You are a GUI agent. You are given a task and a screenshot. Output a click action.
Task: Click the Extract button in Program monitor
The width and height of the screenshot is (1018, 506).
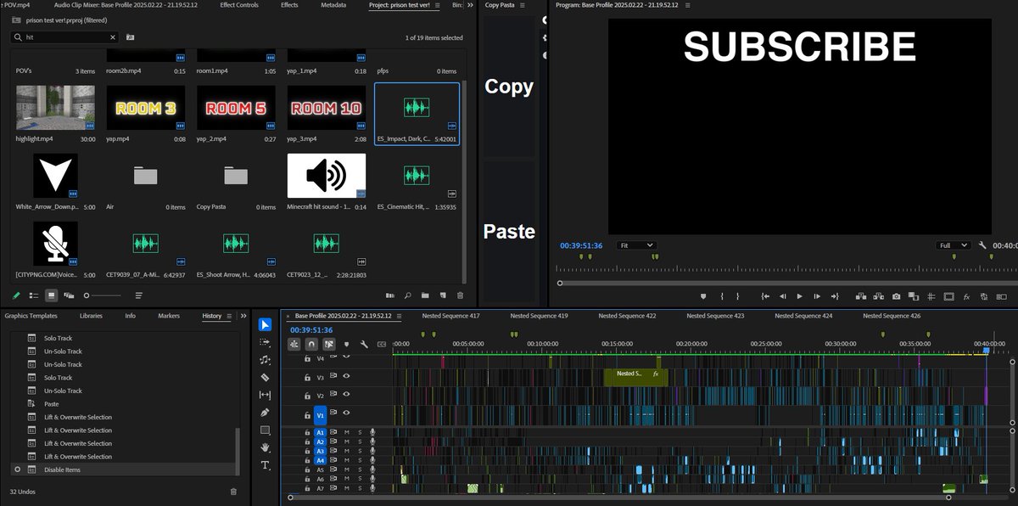tap(879, 296)
